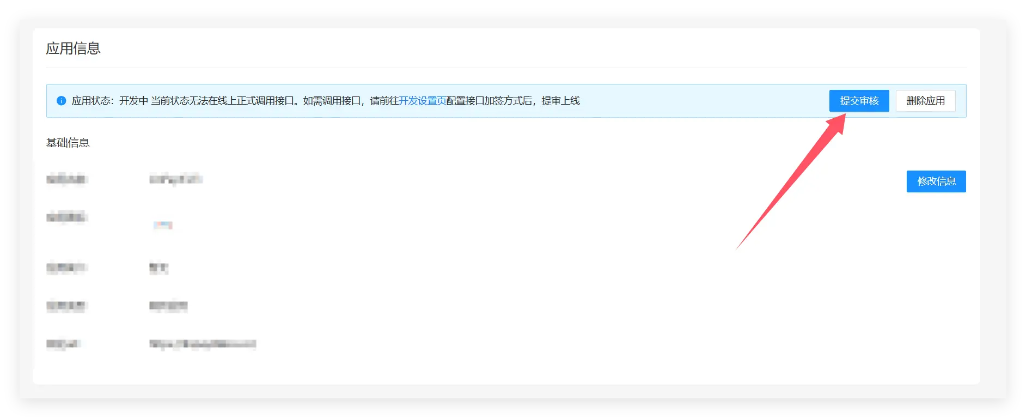
Task: Select the blurred label beside the app logo
Action: pos(66,217)
